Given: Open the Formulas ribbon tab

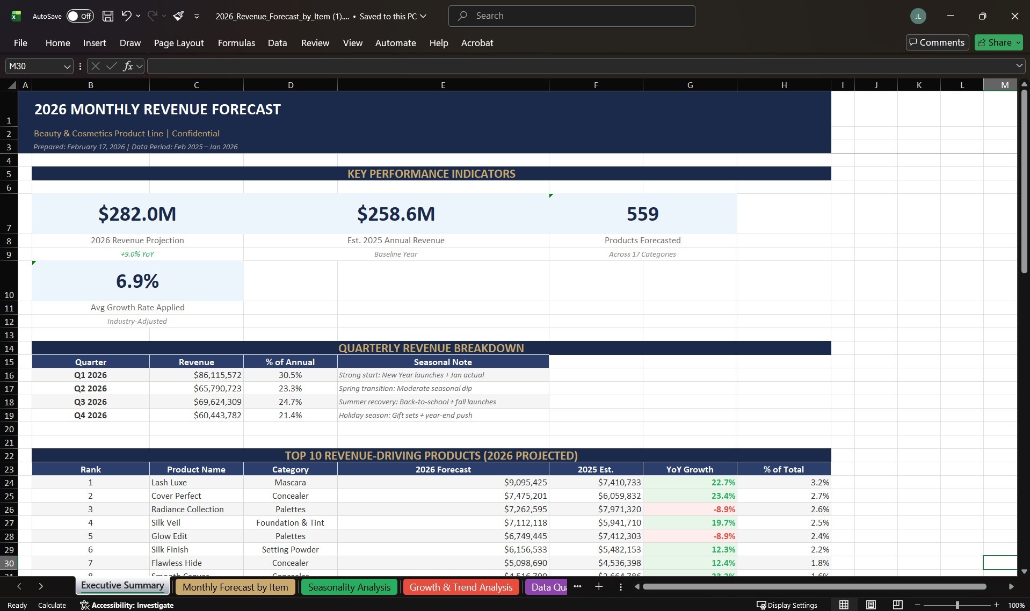Looking at the screenshot, I should click(236, 43).
